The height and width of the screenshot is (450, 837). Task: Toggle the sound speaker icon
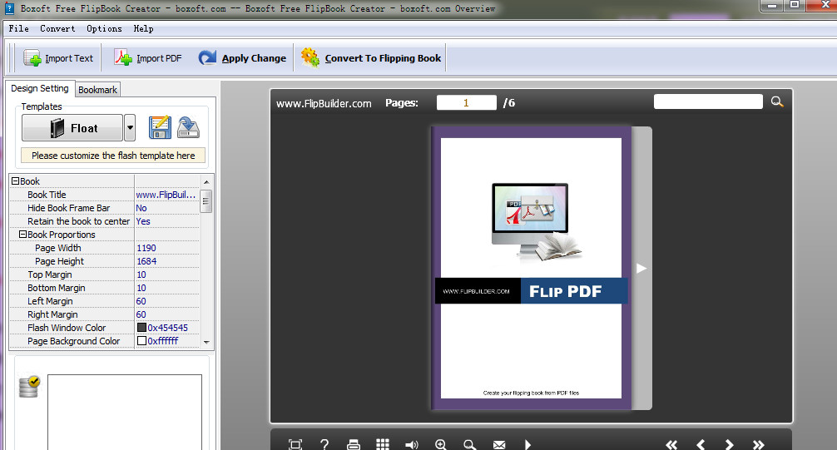tap(412, 445)
